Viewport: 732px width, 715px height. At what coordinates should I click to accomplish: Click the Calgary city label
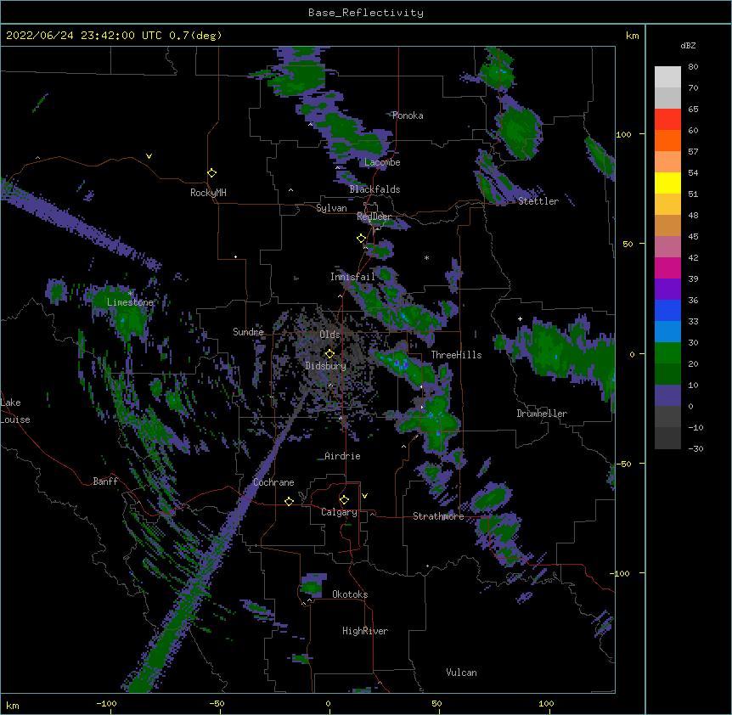tap(339, 512)
